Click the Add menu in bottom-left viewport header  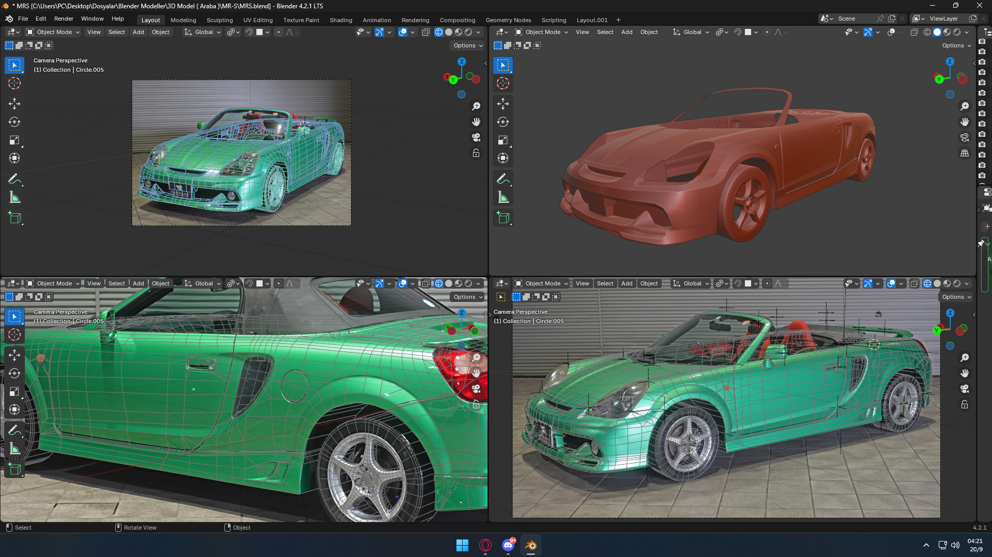(x=138, y=283)
